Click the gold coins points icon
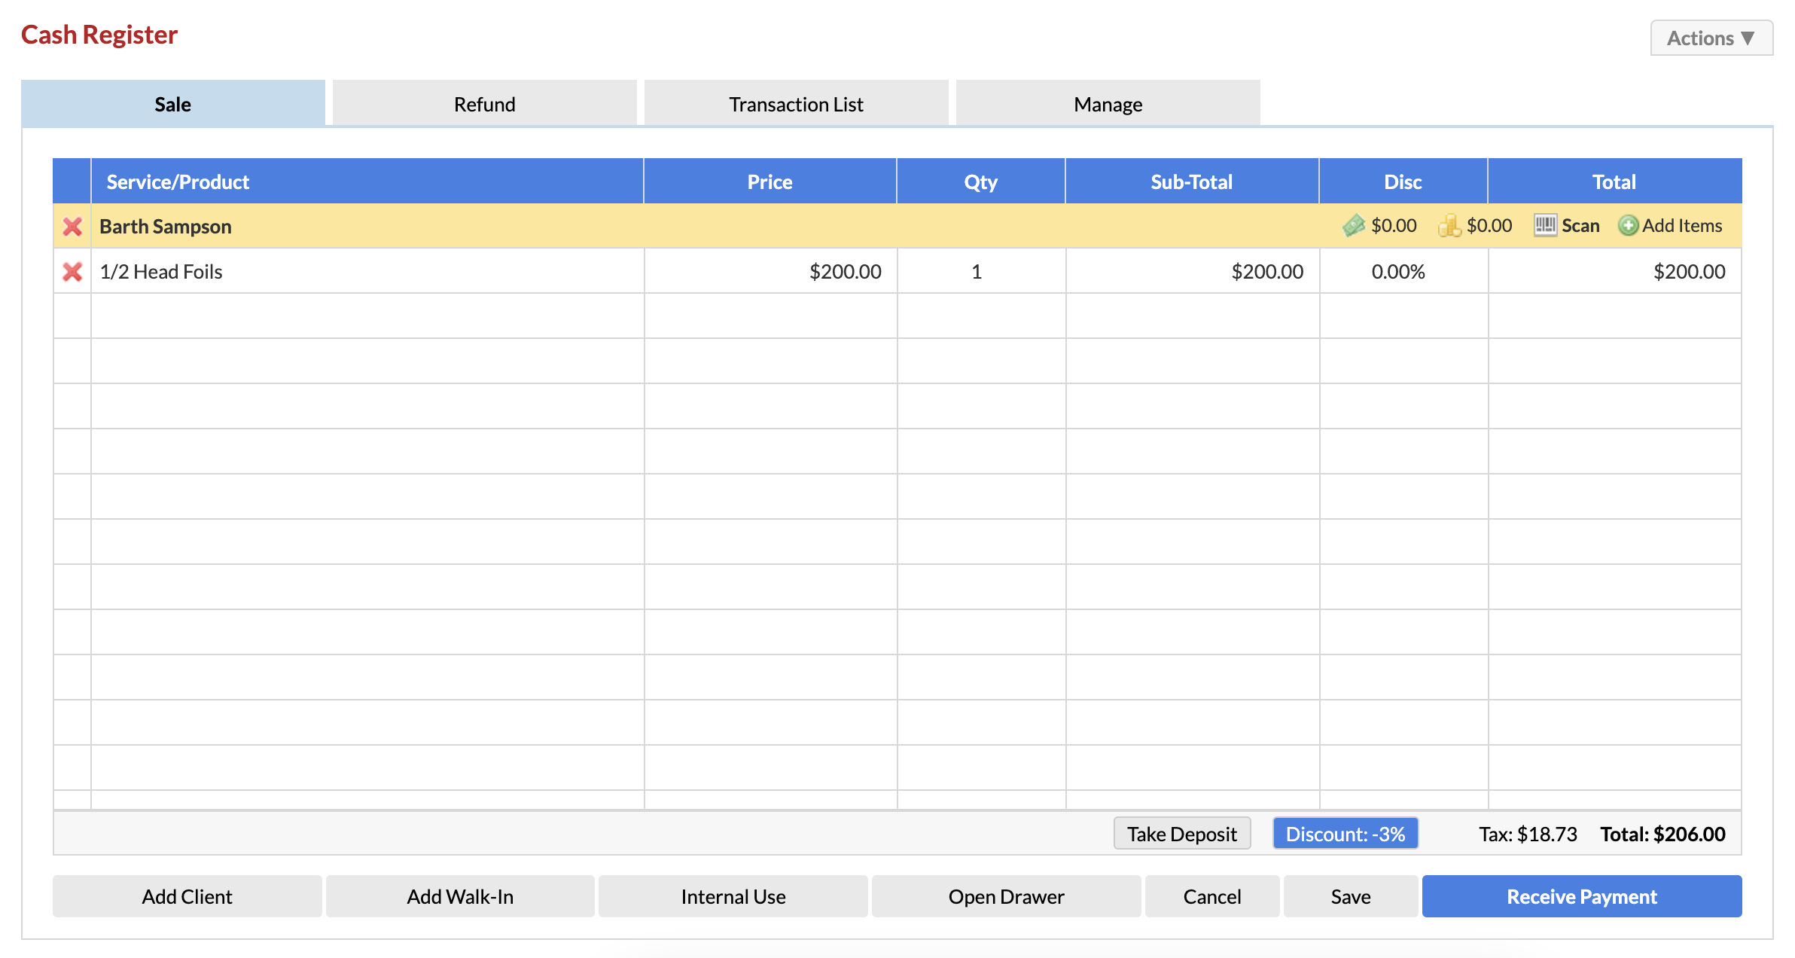 1449,226
